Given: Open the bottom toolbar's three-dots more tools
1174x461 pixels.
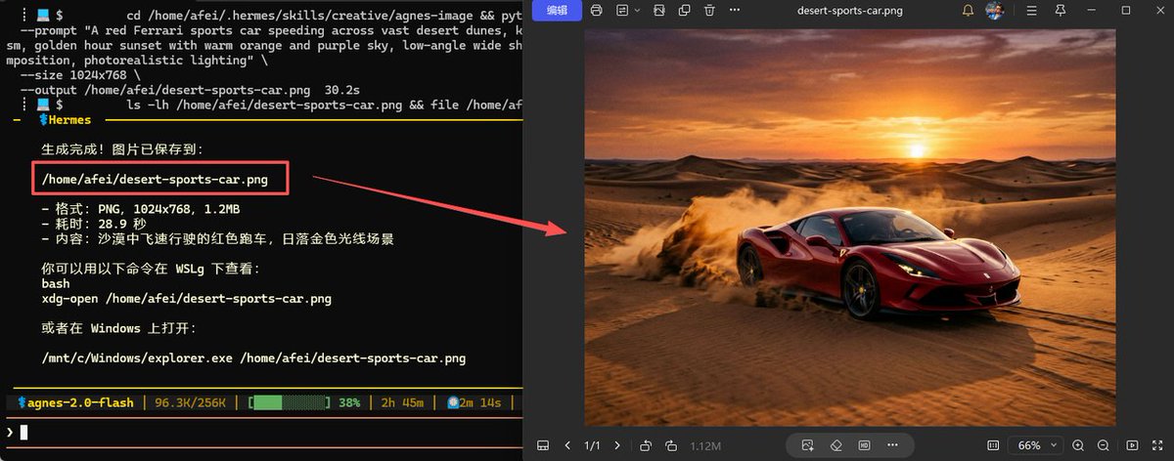Looking at the screenshot, I should pos(892,445).
